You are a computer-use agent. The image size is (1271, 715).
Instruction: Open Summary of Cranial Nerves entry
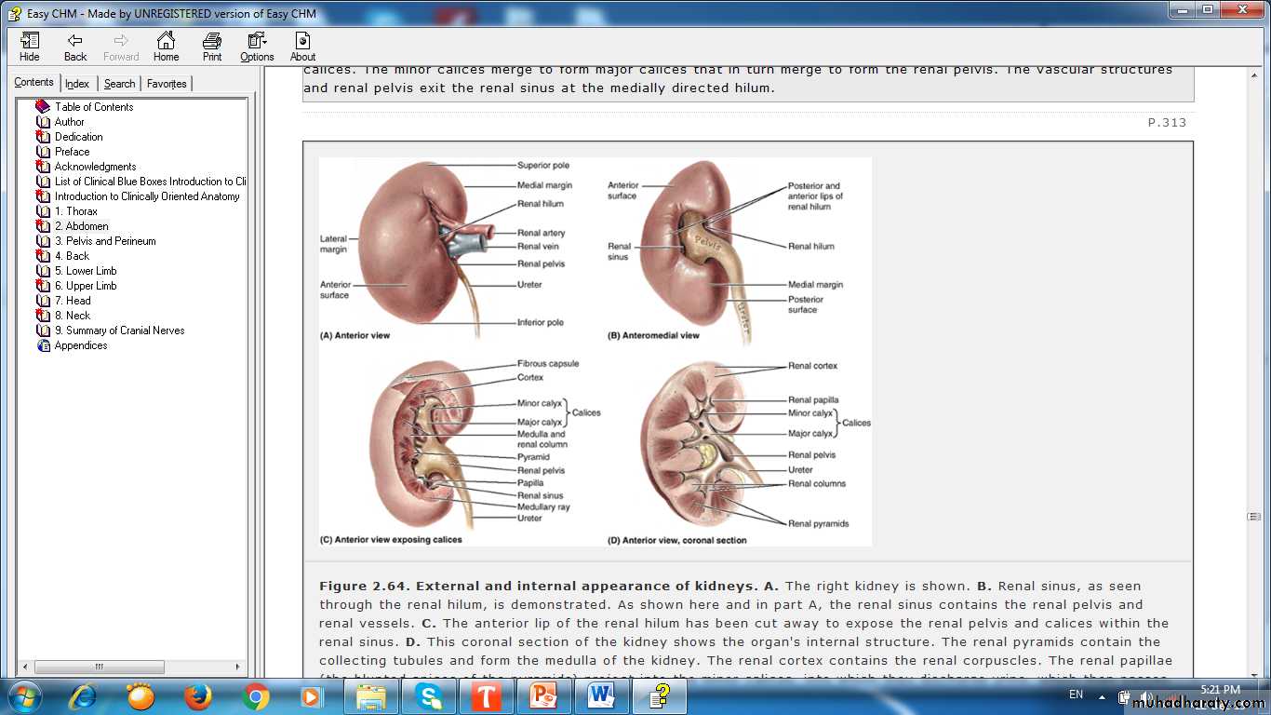tap(118, 331)
